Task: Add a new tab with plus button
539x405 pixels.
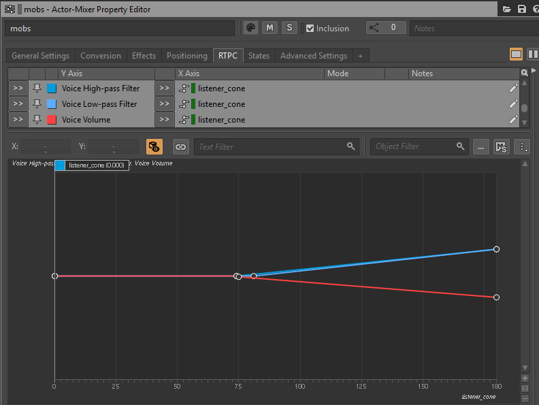Action: coord(360,56)
